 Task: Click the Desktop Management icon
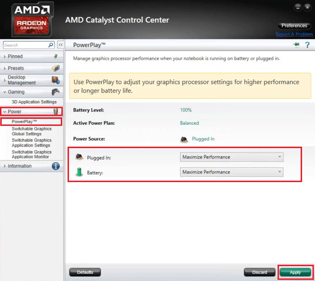coord(56,80)
